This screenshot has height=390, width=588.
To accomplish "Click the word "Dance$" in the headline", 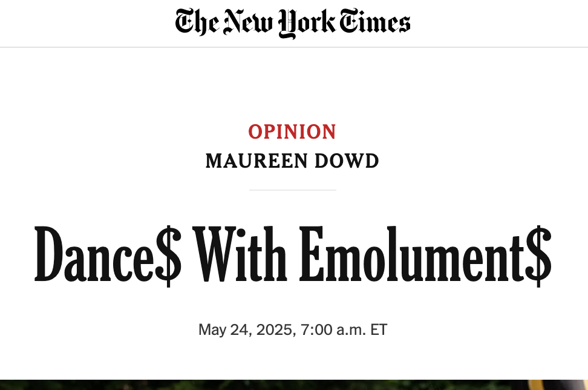I will (x=108, y=256).
